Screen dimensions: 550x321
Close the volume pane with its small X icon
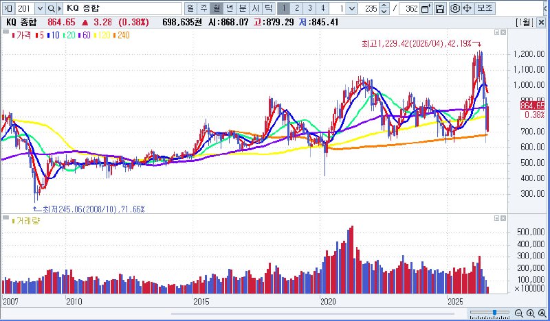point(503,218)
